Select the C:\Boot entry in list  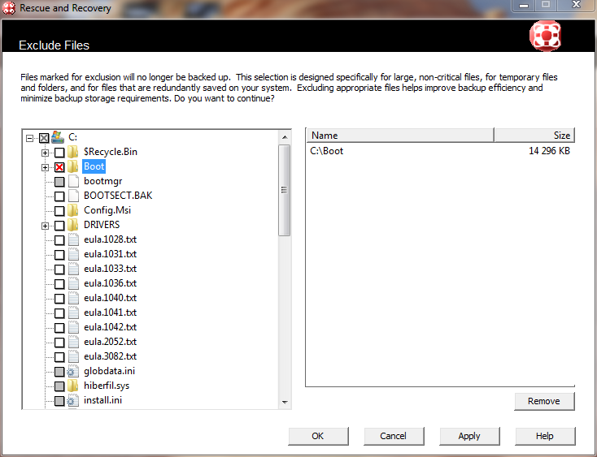coord(328,150)
